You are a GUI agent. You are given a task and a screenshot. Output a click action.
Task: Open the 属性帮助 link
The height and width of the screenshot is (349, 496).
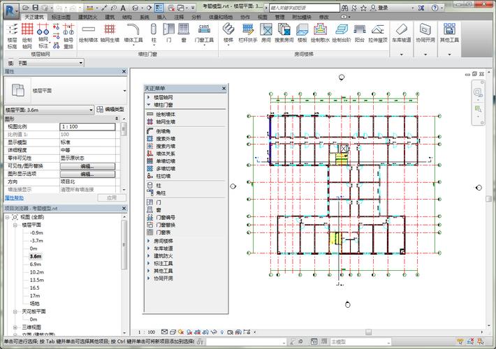[x=15, y=198]
